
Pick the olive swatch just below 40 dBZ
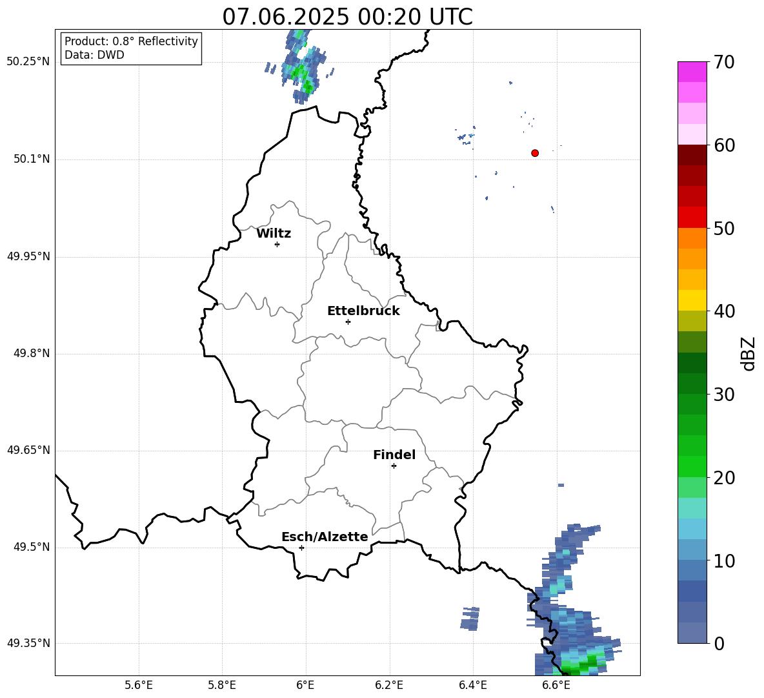(x=692, y=321)
